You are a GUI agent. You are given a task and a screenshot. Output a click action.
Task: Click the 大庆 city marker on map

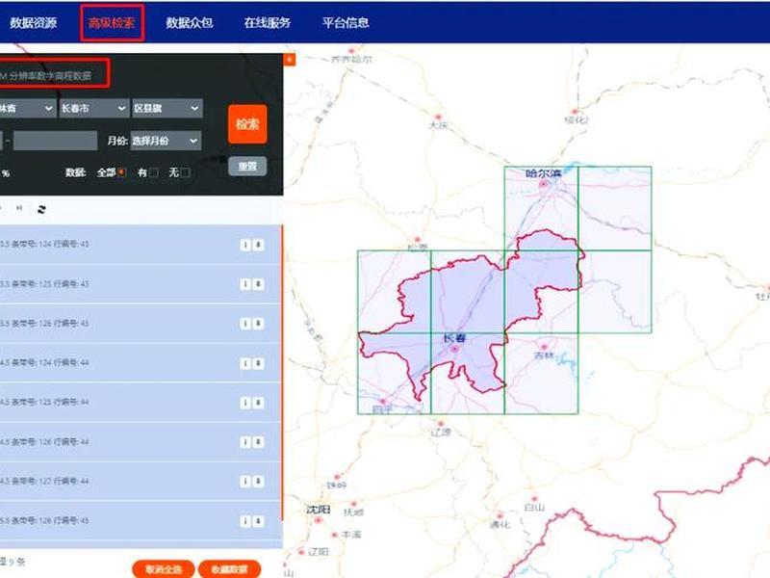[x=439, y=117]
